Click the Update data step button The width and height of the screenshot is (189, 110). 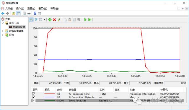[x=90, y=20]
